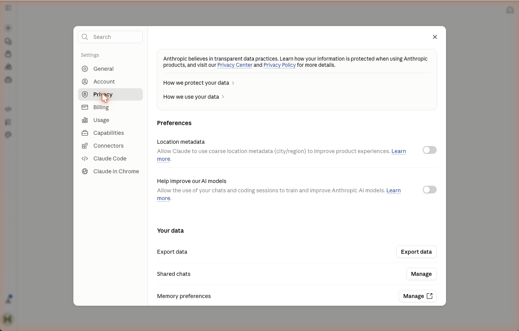Open Learn more link under Location metadata
The image size is (519, 331).
(x=399, y=151)
